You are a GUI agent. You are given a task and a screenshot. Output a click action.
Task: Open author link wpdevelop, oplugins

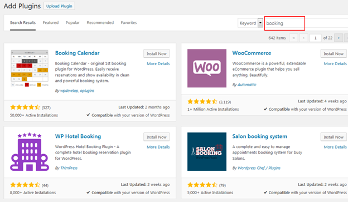77,91
